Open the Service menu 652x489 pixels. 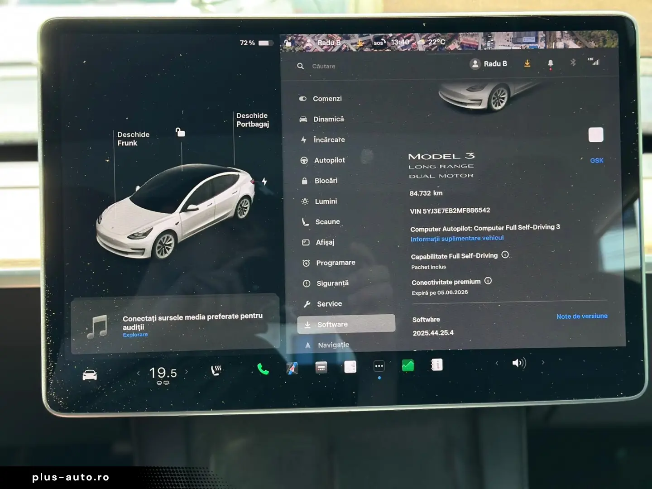(x=323, y=304)
